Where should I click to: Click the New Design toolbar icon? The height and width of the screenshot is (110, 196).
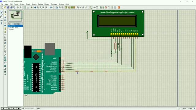[x=2, y=7]
